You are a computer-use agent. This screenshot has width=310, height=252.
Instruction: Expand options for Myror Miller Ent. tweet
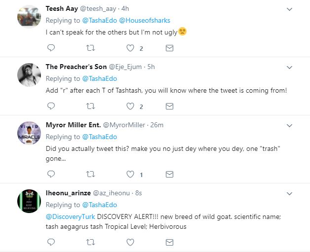(290, 125)
